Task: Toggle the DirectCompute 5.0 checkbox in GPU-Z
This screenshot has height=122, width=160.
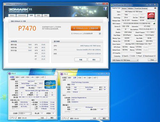Action: click(x=144, y=56)
